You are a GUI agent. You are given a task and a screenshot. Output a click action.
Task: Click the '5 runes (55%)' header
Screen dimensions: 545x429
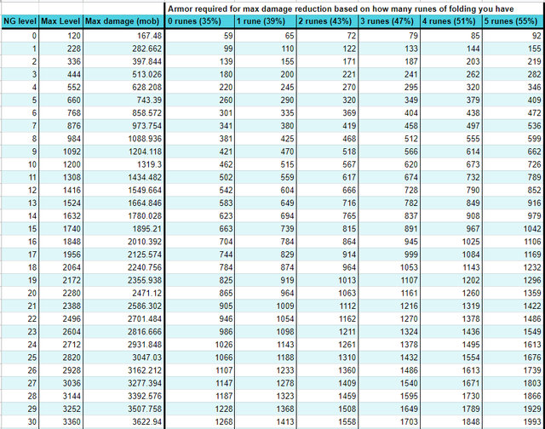[x=513, y=21]
